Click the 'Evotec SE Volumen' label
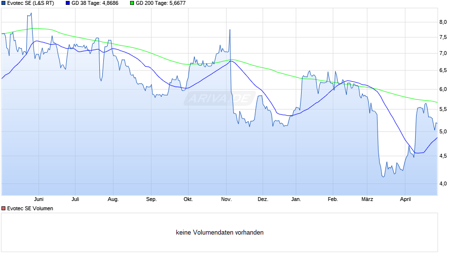 click(x=30, y=208)
